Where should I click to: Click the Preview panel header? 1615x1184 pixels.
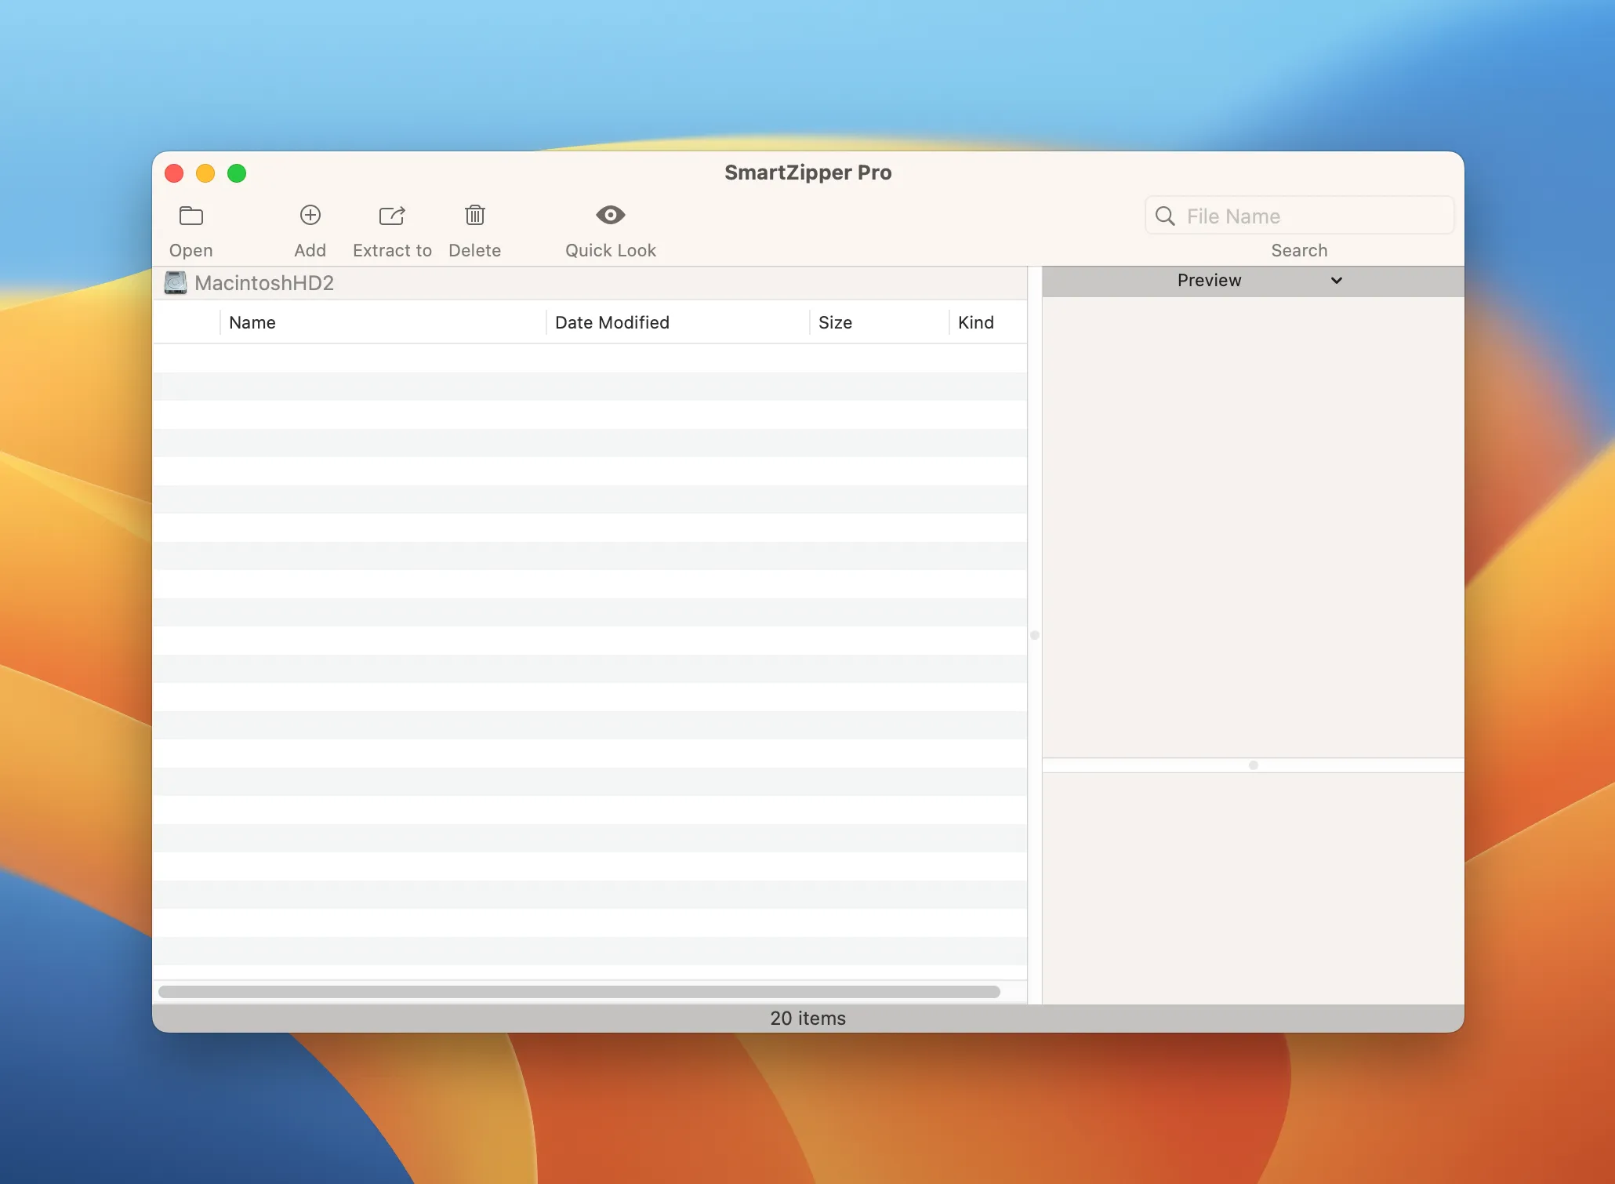click(x=1208, y=281)
